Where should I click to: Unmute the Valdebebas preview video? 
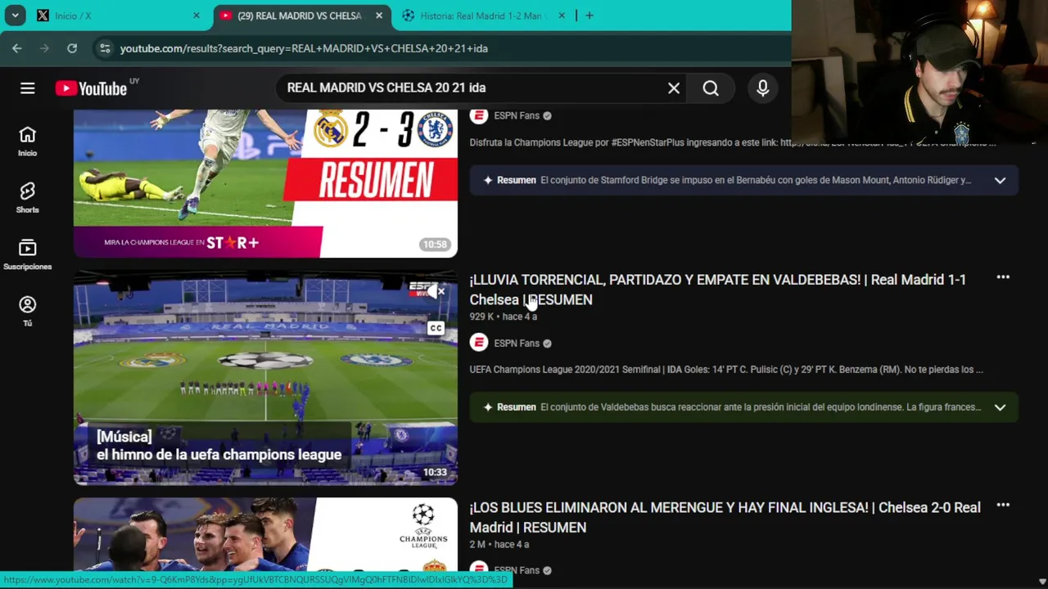pos(436,292)
